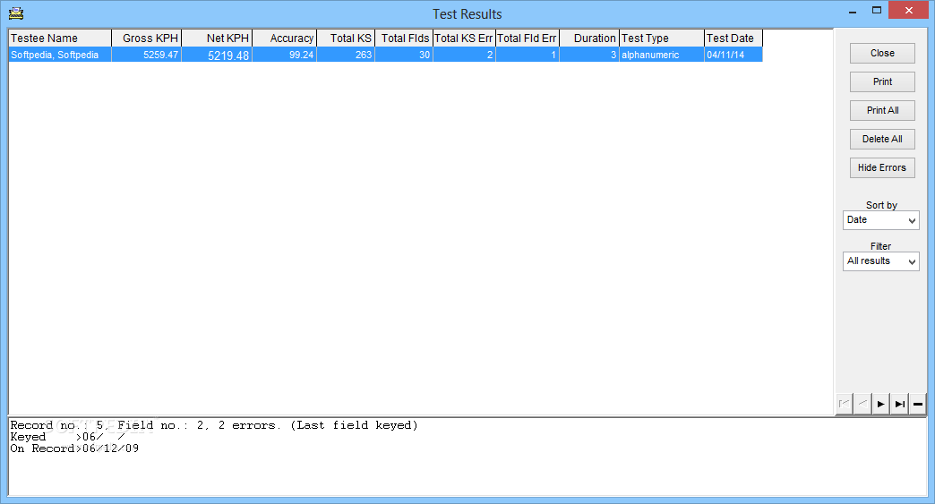Click the Delete All button
Viewport: 935px width, 504px height.
882,139
